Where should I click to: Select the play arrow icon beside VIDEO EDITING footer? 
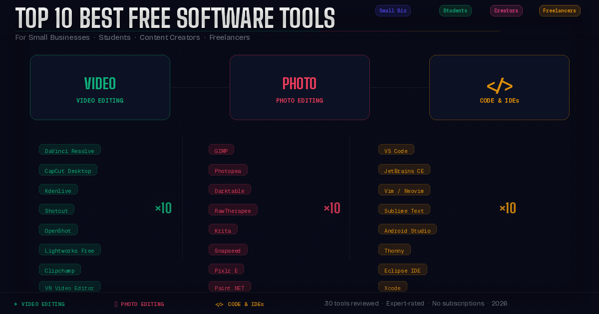tap(15, 304)
